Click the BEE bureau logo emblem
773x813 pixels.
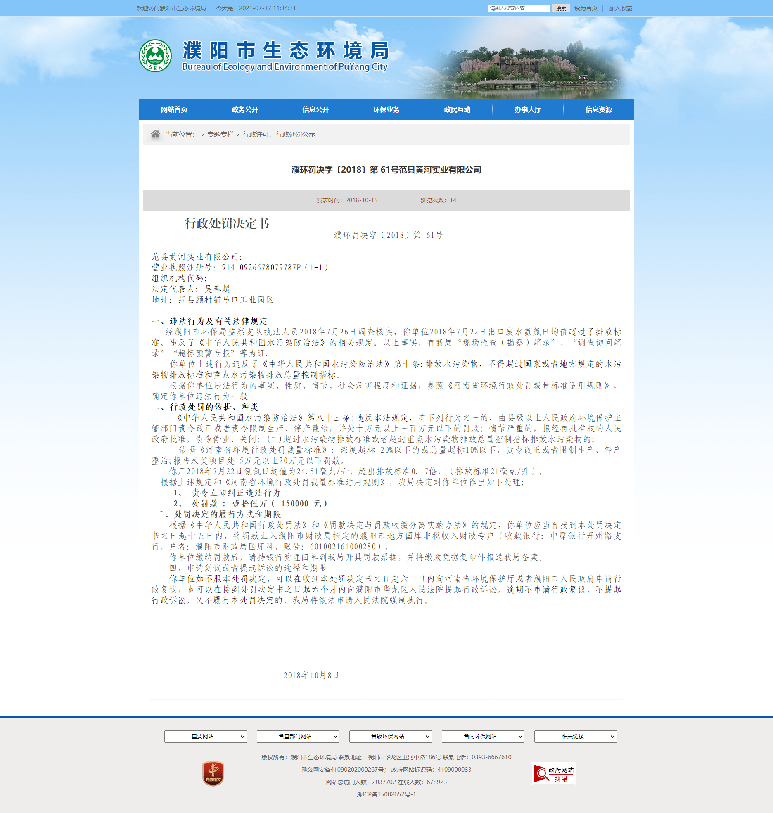pyautogui.click(x=155, y=56)
